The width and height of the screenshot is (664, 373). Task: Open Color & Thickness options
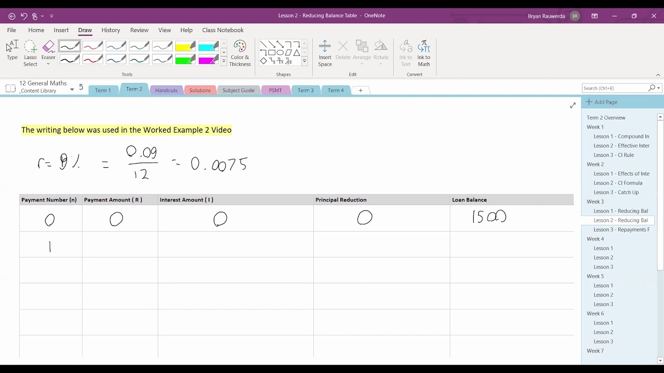pos(240,53)
